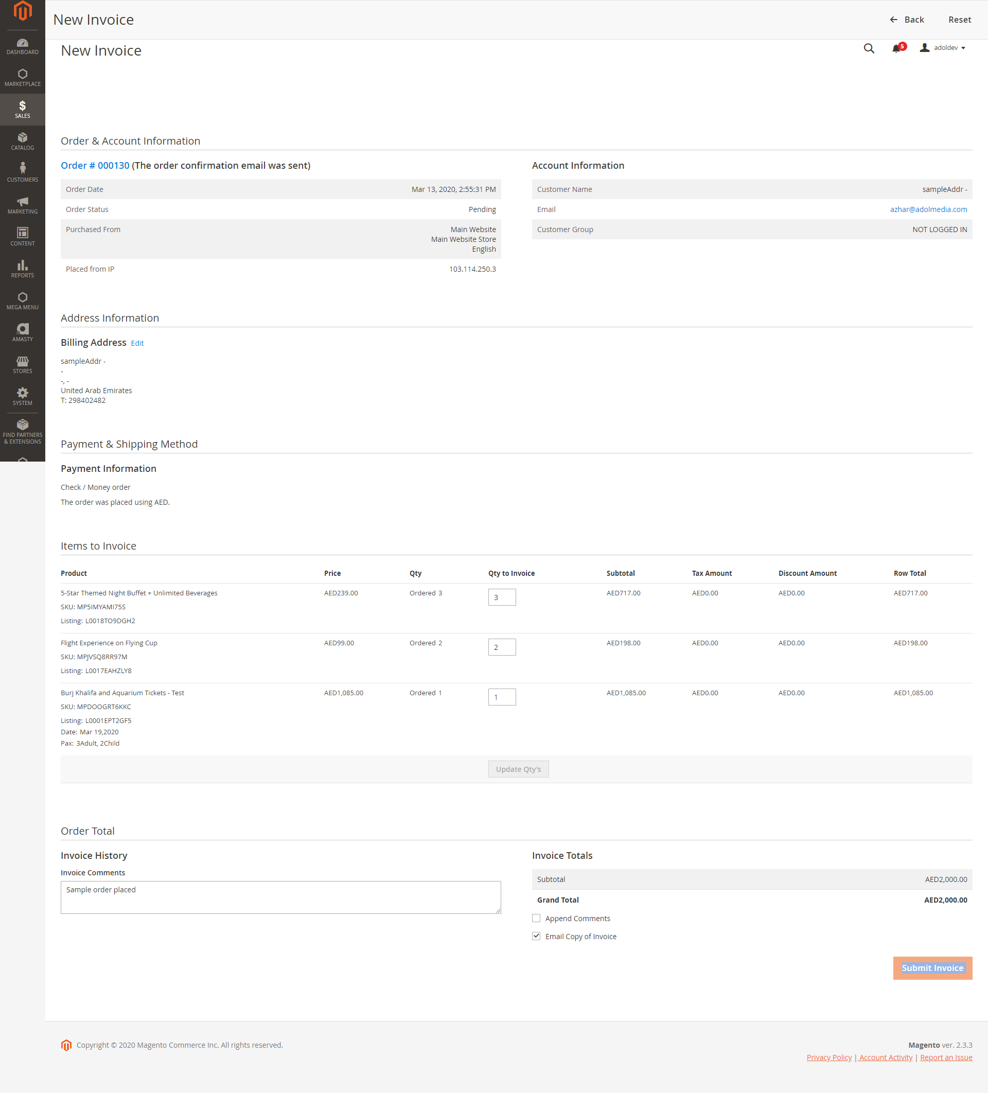Click the Submit Invoice button
The width and height of the screenshot is (988, 1093).
[933, 968]
